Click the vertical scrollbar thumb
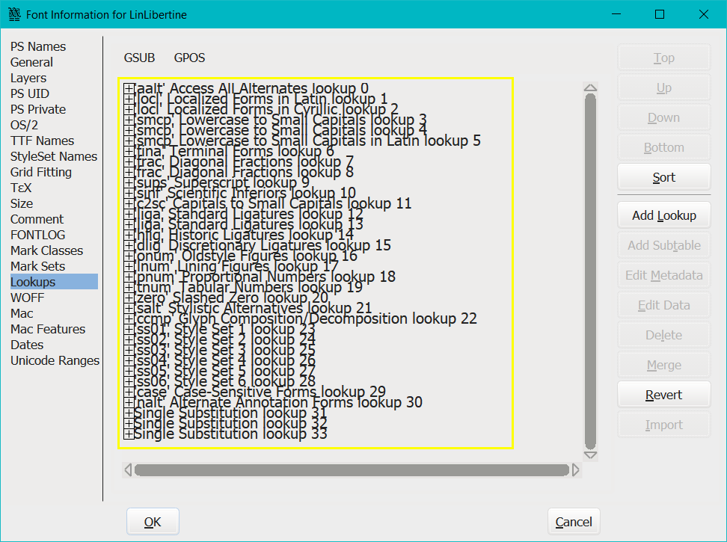This screenshot has width=727, height=542. [x=590, y=271]
